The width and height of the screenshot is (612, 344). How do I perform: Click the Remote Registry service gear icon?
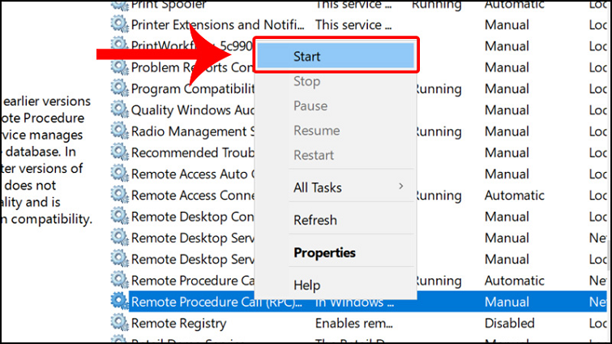click(x=119, y=323)
